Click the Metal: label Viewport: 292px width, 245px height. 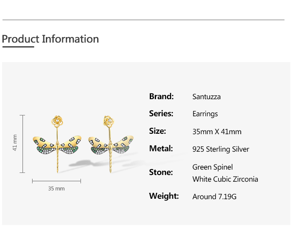pos(161,148)
